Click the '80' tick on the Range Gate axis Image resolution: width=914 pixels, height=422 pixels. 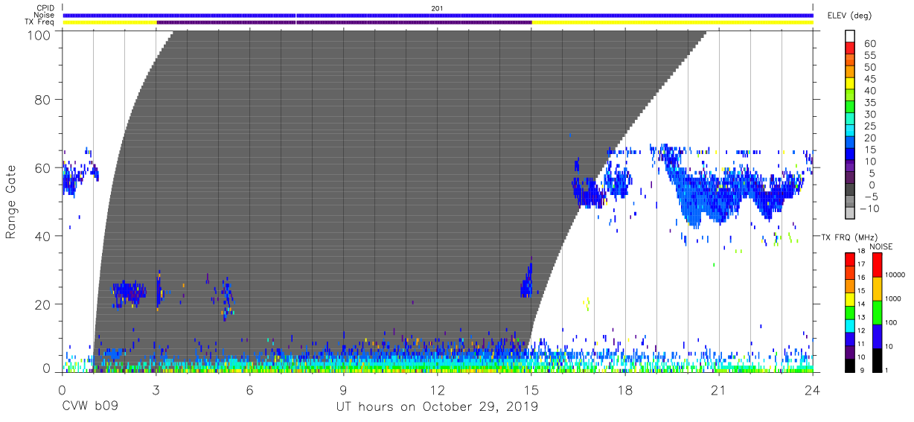coord(43,100)
